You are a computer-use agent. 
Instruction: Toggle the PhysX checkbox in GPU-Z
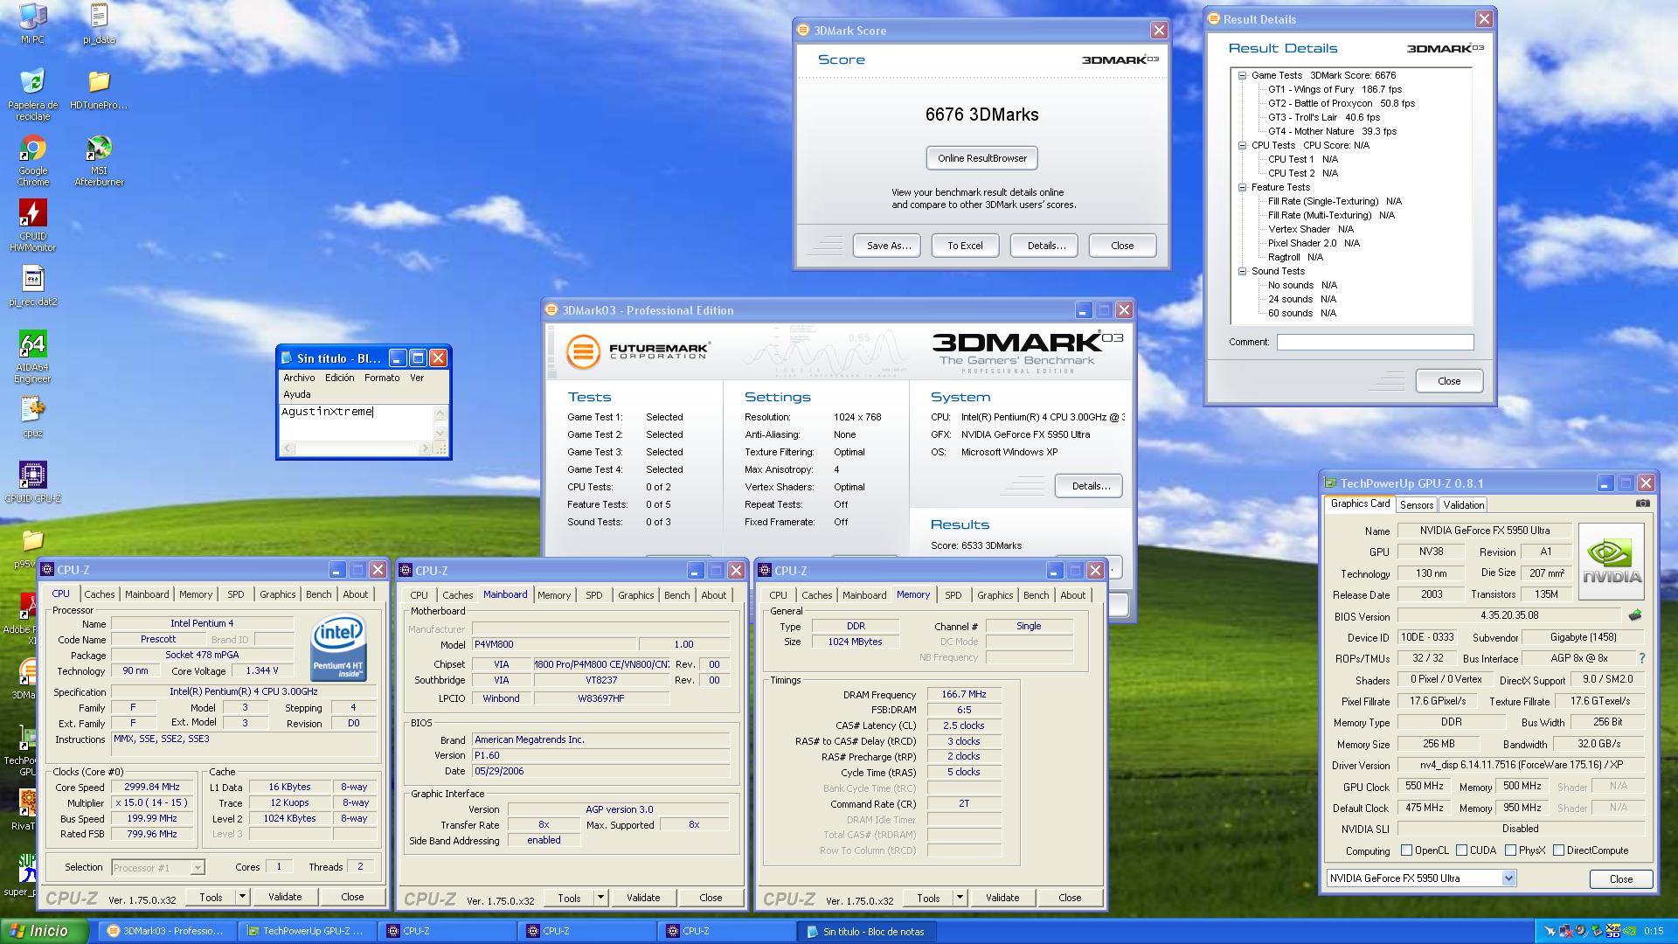coord(1510,850)
